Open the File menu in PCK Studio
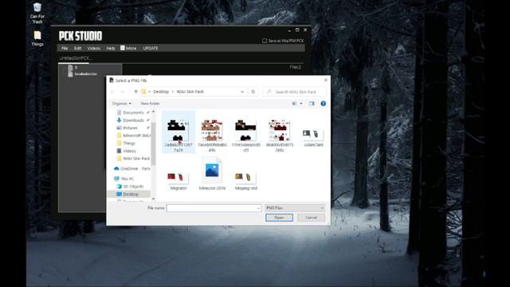This screenshot has height=287, width=510. coord(65,48)
